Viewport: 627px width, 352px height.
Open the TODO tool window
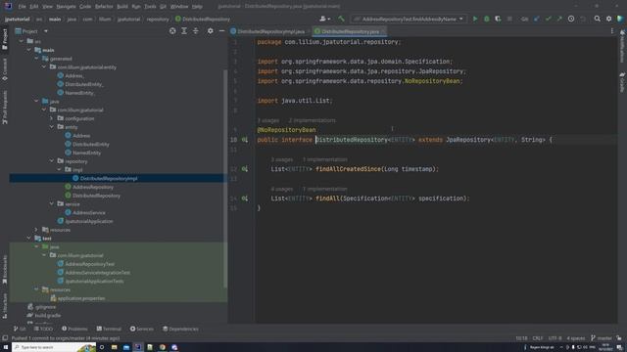43,329
